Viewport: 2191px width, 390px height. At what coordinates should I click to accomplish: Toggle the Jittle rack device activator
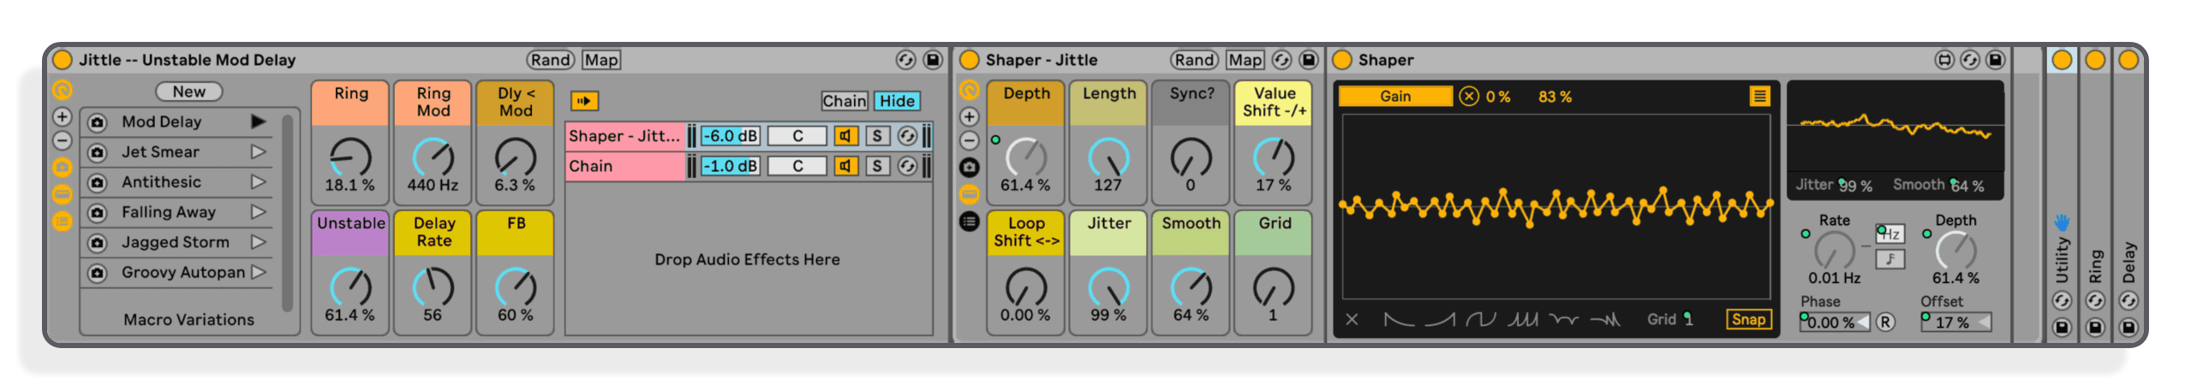pos(63,60)
